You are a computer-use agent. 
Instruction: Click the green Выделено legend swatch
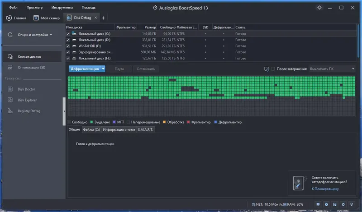click(91, 122)
